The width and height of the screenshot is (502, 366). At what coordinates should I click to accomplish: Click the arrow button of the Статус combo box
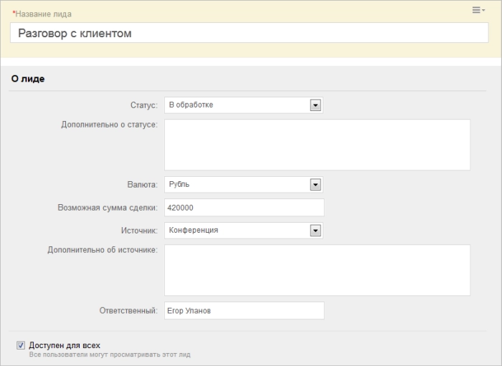315,105
